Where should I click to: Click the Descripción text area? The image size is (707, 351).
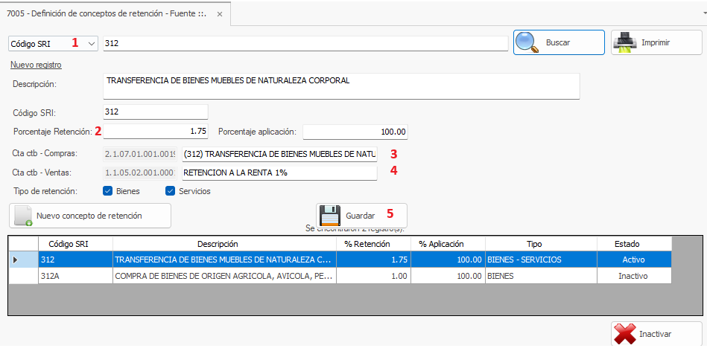pyautogui.click(x=340, y=86)
